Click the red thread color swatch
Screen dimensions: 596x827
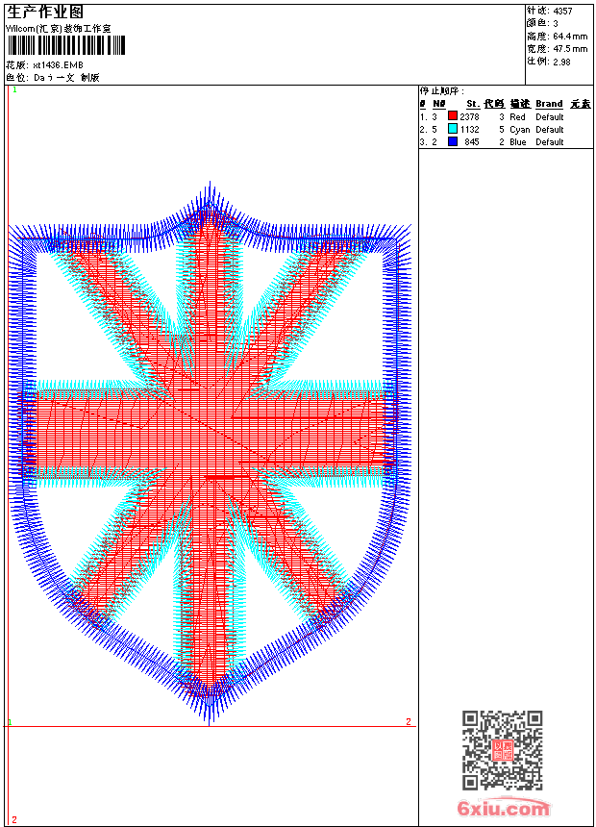(x=452, y=116)
